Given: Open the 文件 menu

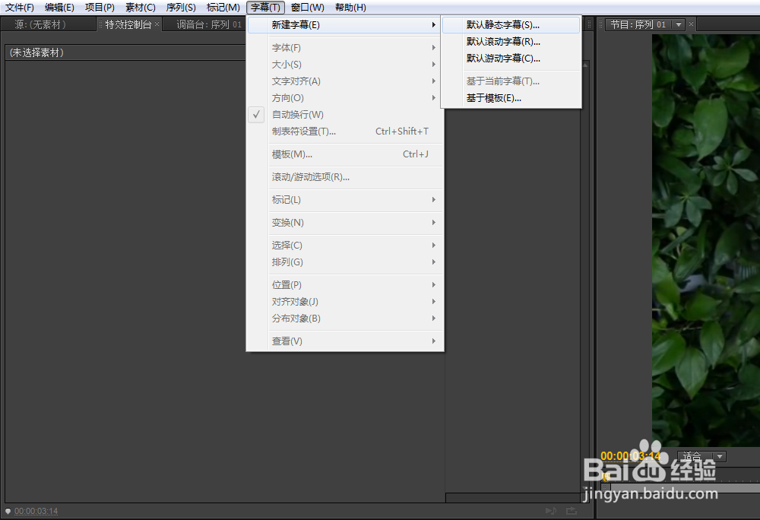Looking at the screenshot, I should click(19, 7).
